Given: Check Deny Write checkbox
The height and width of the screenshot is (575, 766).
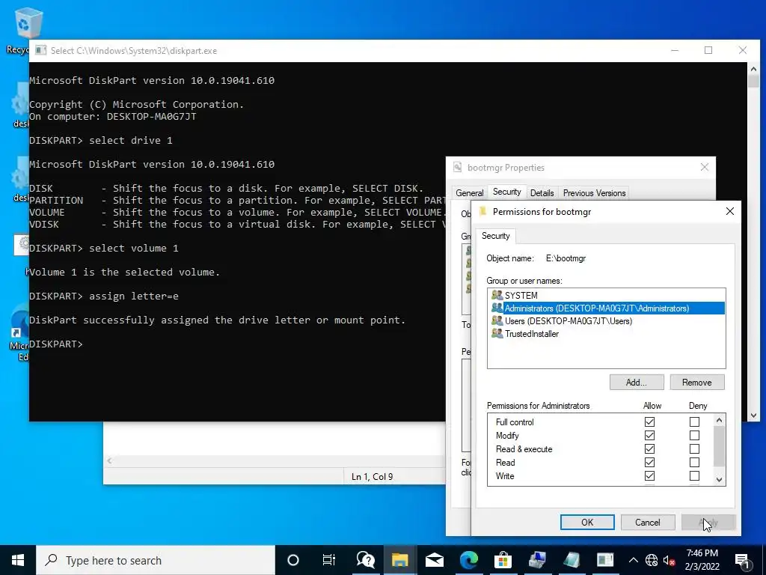Looking at the screenshot, I should coord(694,475).
